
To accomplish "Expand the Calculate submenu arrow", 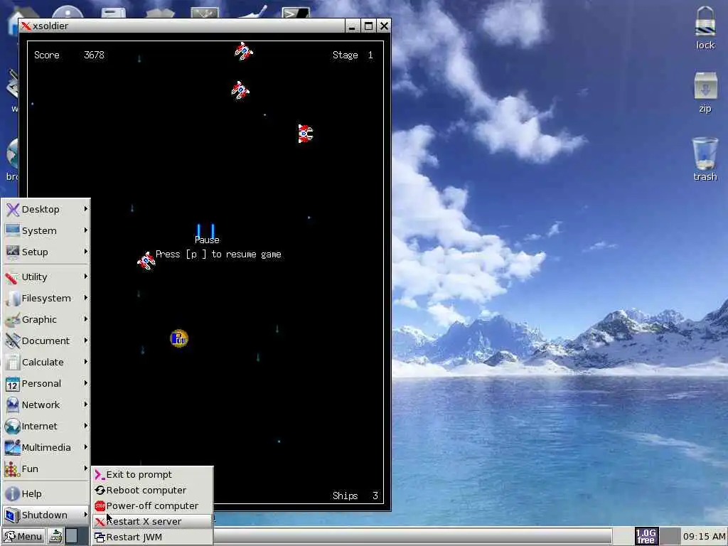I will tap(86, 362).
